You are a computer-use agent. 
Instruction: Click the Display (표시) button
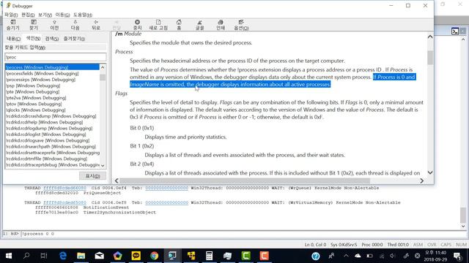93,176
